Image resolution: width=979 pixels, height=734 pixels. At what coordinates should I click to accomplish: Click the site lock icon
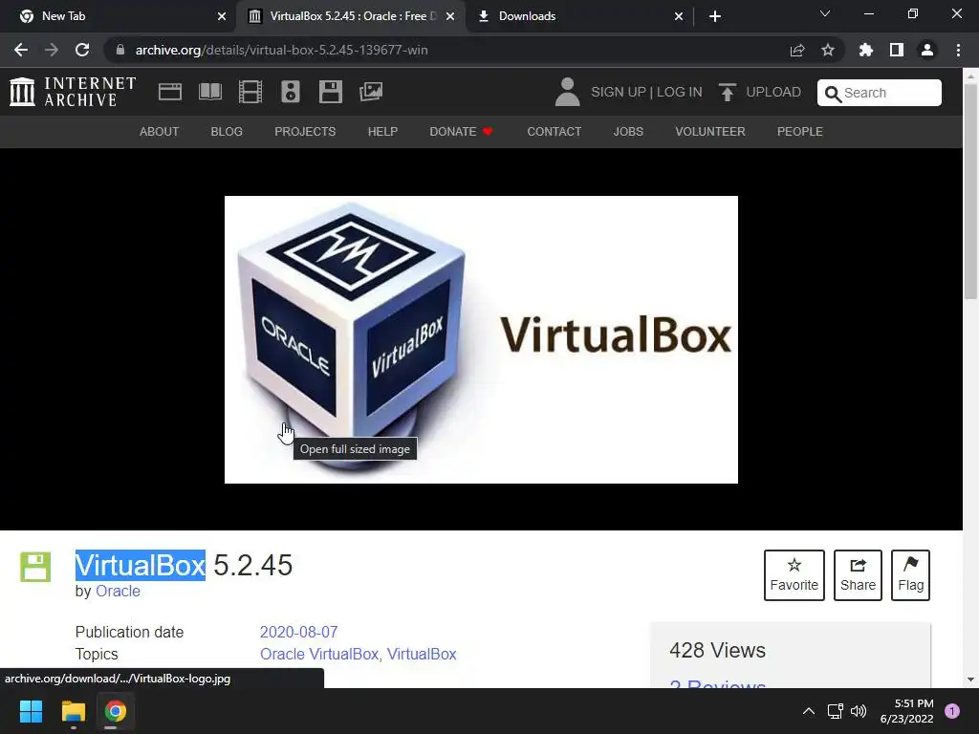pyautogui.click(x=120, y=50)
